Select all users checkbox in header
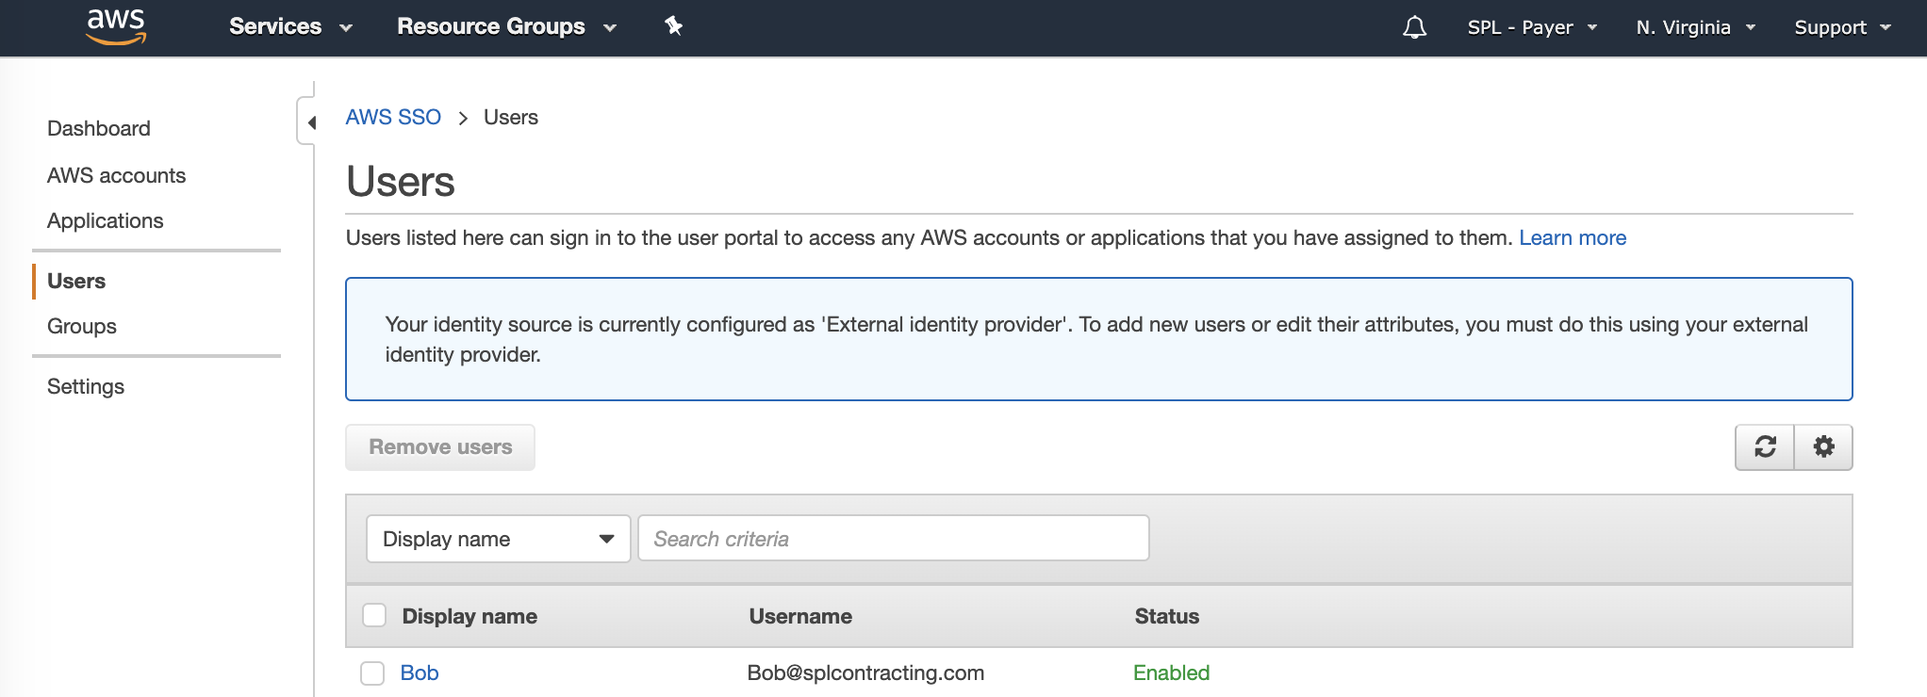 (374, 615)
